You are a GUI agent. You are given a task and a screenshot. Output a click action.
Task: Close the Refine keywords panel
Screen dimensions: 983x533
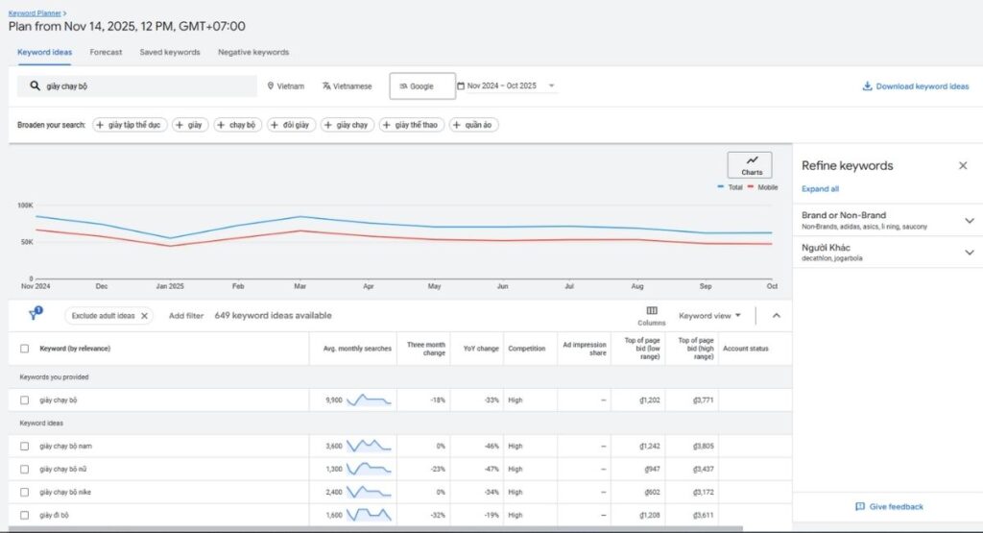coord(963,165)
